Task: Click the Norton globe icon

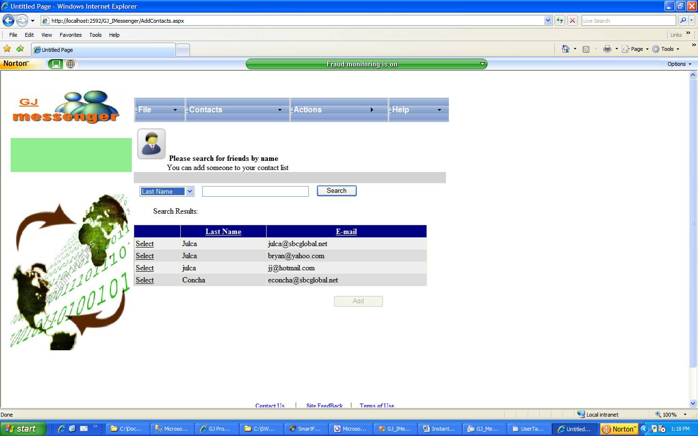Action: point(71,64)
